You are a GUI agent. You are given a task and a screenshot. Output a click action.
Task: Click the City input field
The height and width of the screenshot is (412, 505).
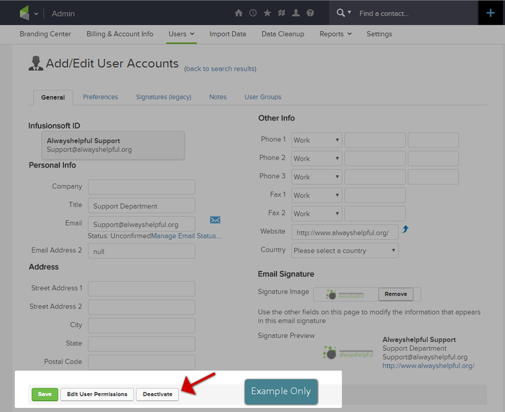click(141, 325)
